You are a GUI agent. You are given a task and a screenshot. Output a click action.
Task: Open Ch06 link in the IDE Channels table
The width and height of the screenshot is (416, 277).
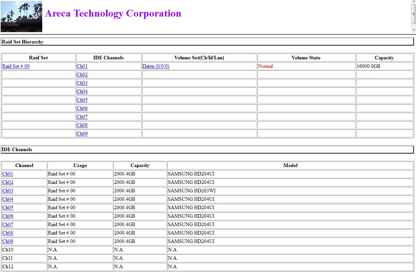point(8,216)
